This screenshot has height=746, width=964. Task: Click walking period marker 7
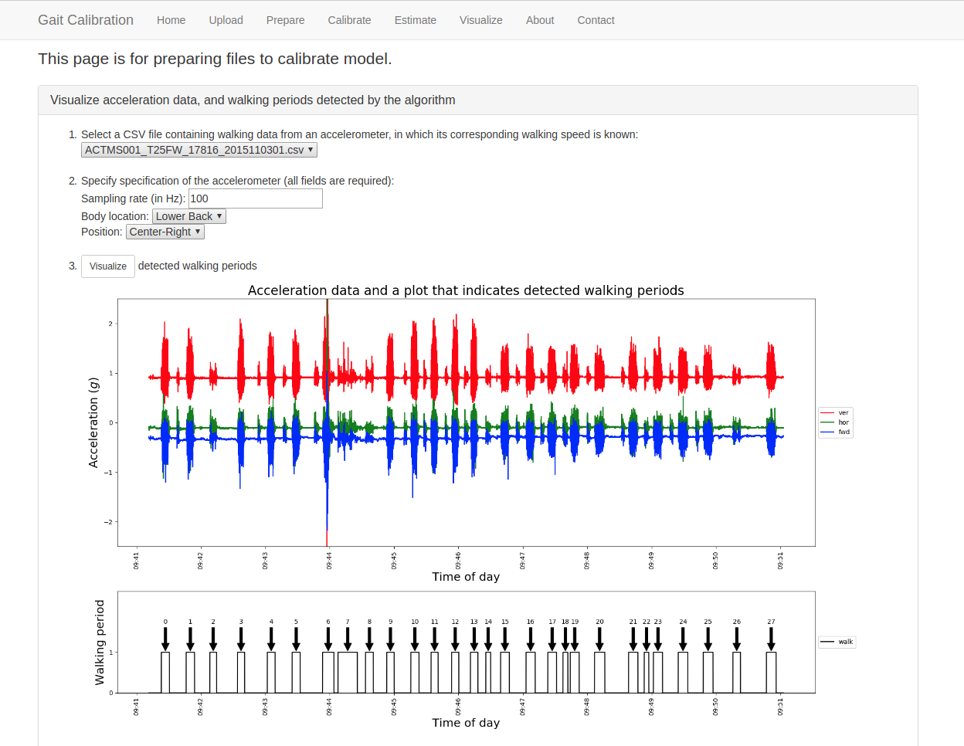tap(348, 636)
